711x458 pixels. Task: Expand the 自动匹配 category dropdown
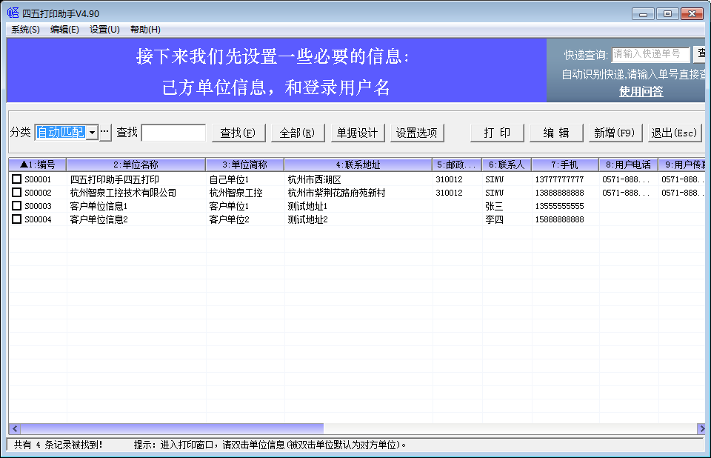pos(92,133)
